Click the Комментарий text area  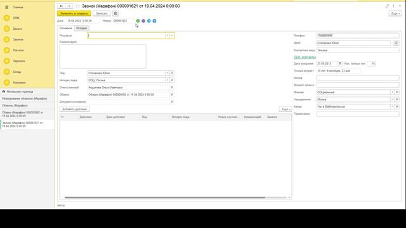click(x=103, y=56)
